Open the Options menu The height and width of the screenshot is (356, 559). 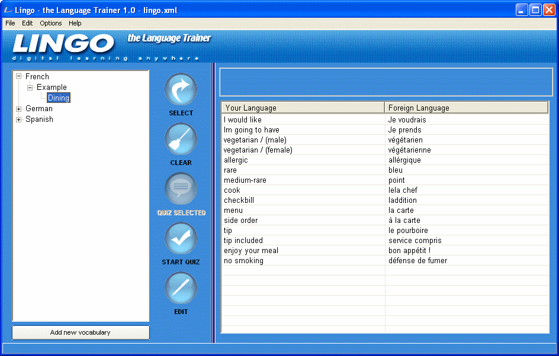[50, 23]
